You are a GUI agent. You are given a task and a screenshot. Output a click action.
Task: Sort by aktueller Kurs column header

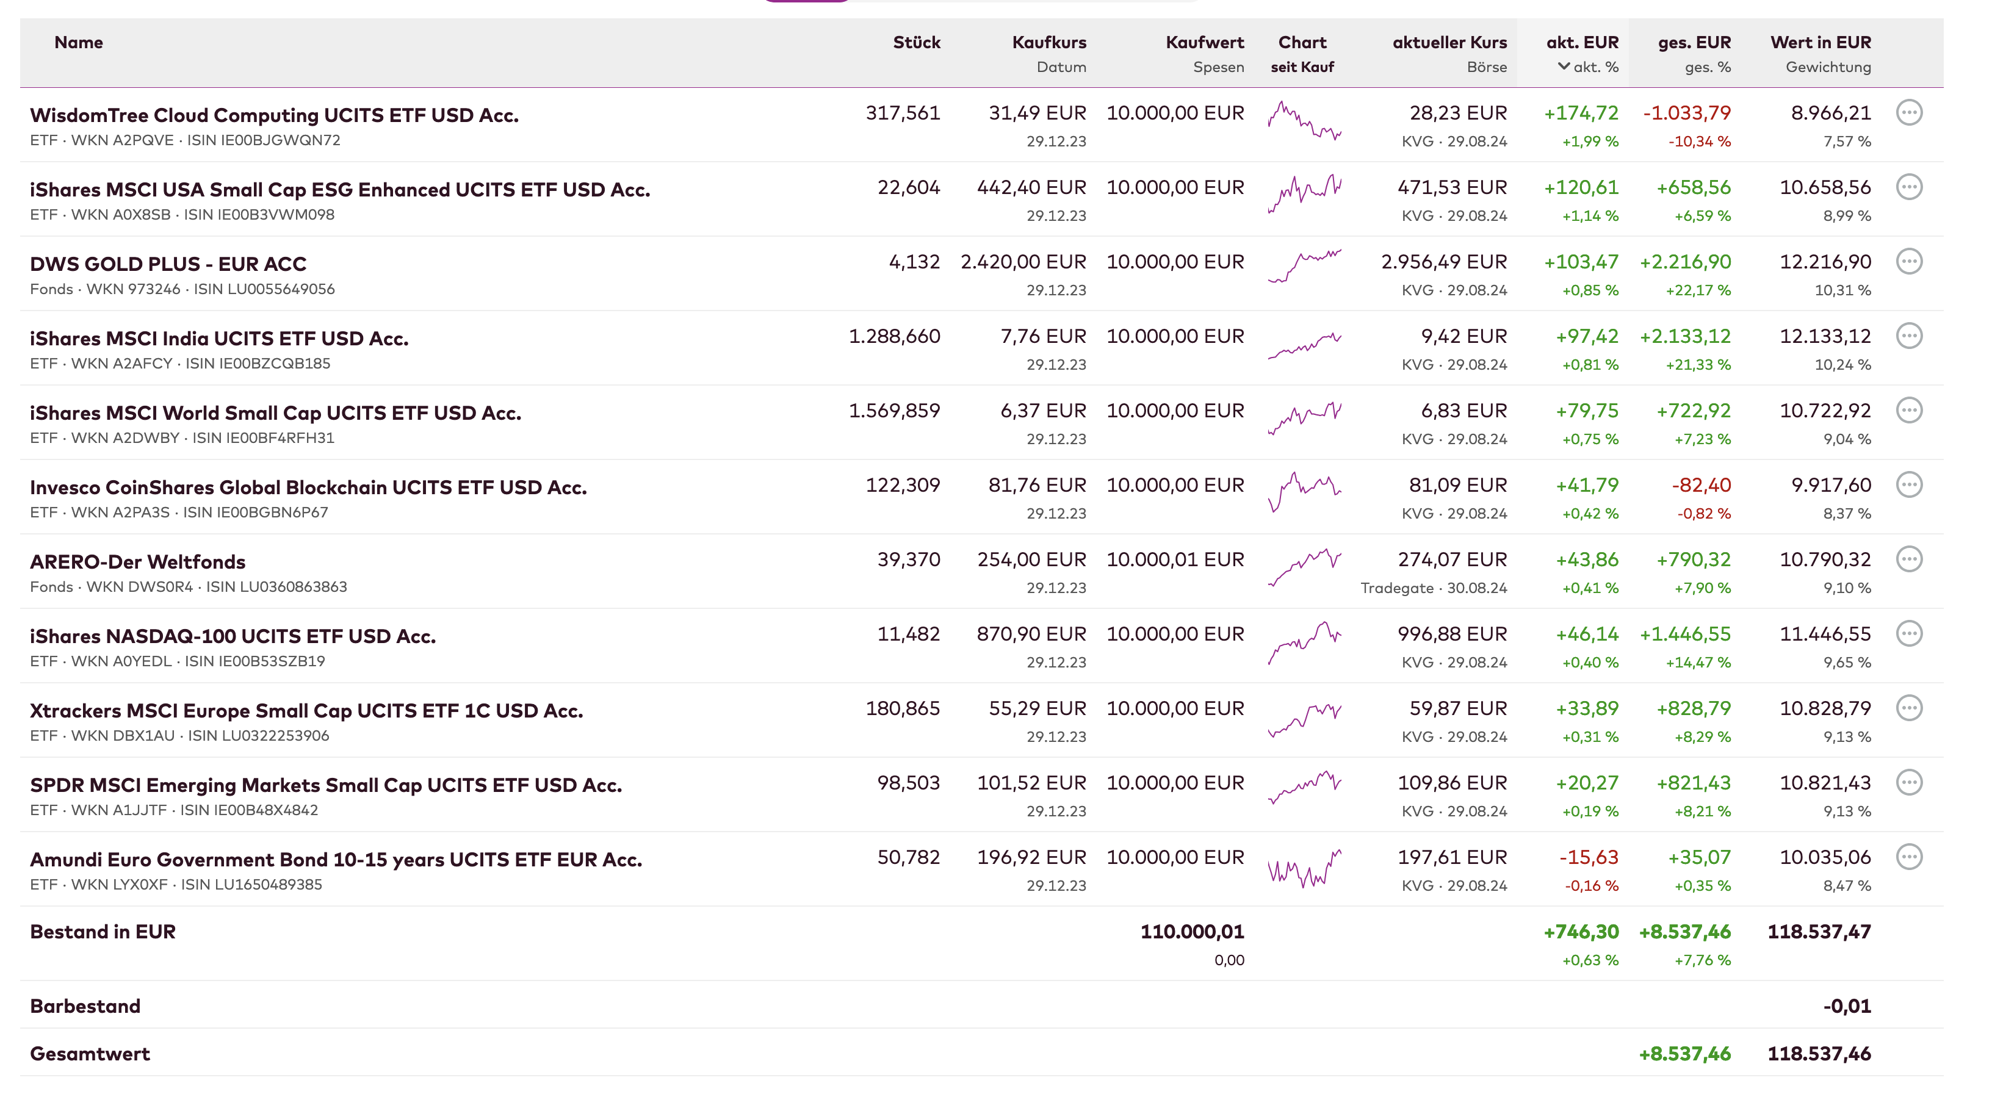[x=1449, y=43]
